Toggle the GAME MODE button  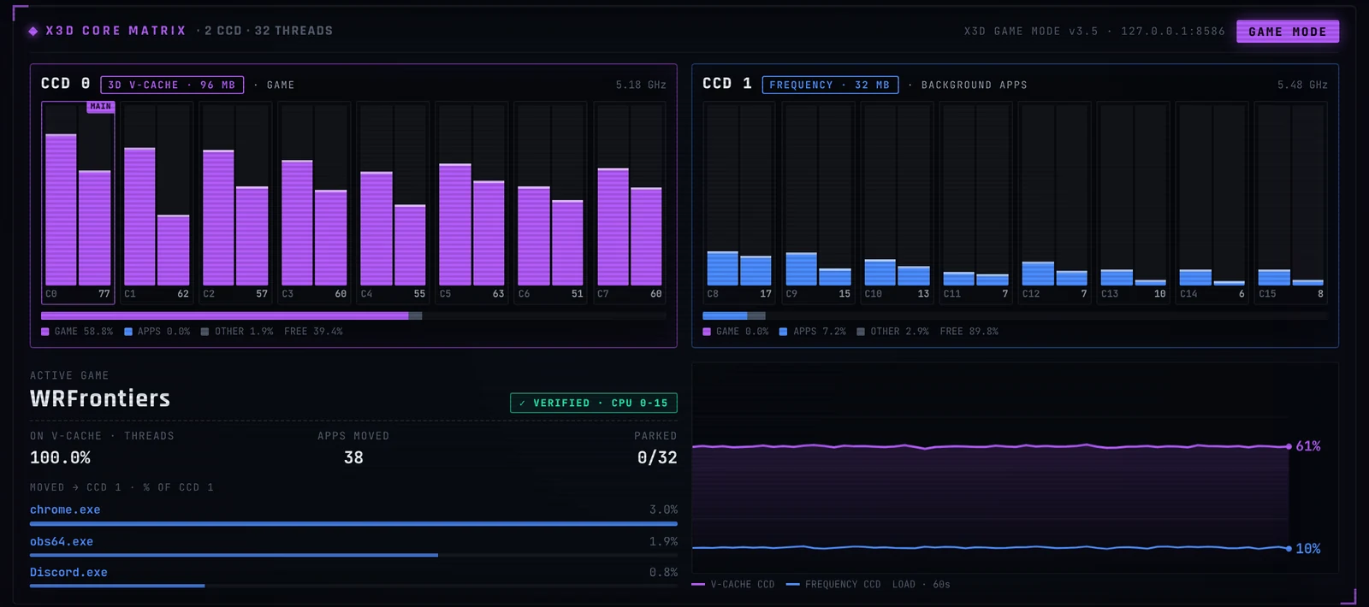pos(1288,32)
